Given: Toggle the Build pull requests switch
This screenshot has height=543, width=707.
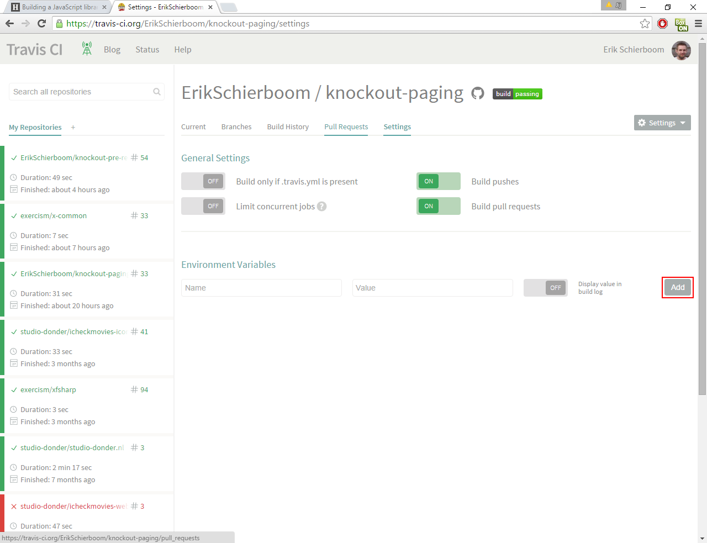Looking at the screenshot, I should 439,206.
